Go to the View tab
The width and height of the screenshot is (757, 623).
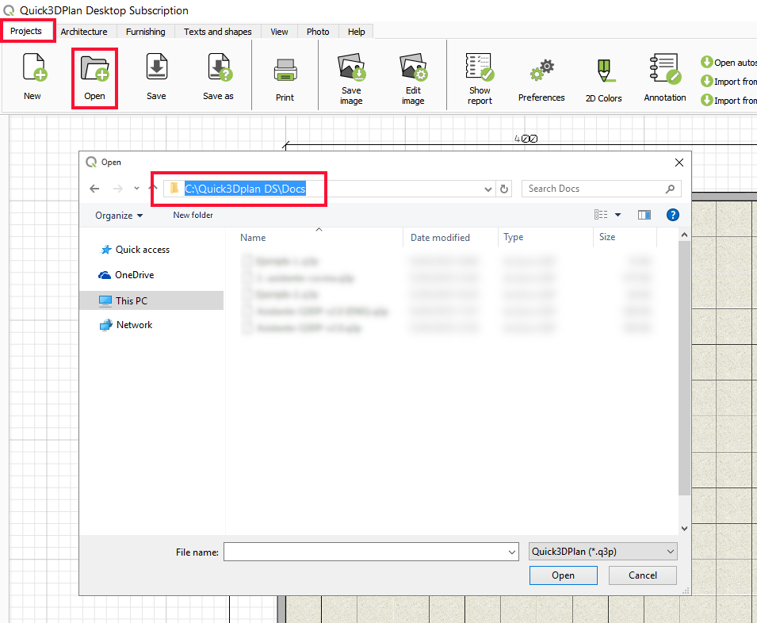(x=279, y=32)
